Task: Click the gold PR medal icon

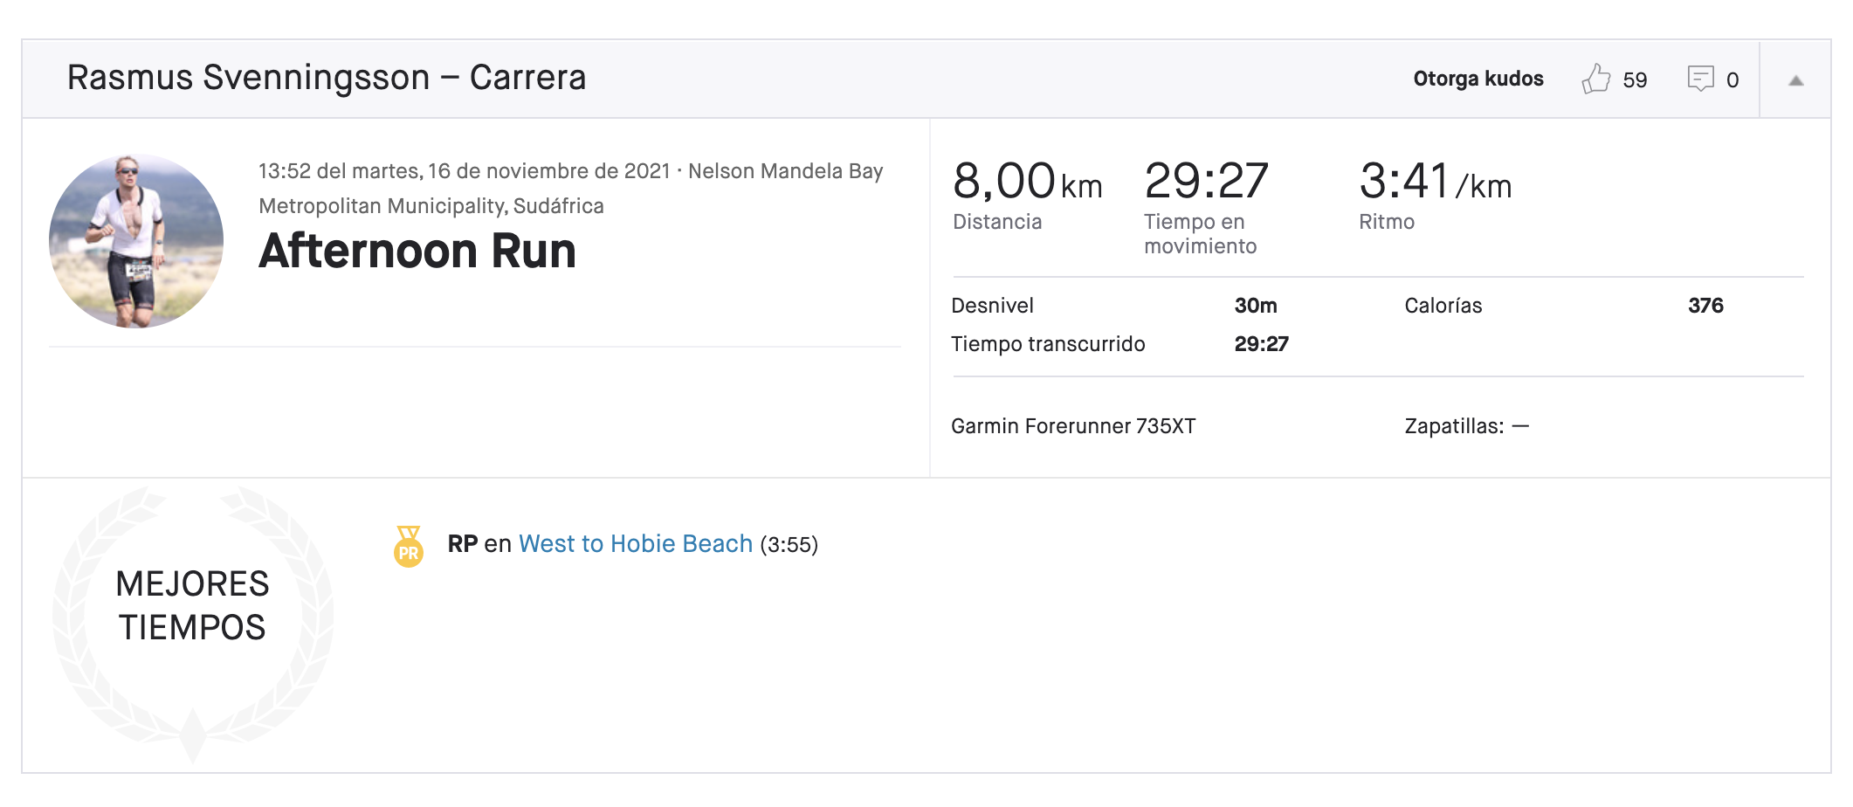Action: point(409,546)
